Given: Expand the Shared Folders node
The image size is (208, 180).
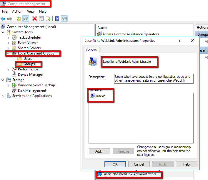Looking at the screenshot, I should coord(8,48).
